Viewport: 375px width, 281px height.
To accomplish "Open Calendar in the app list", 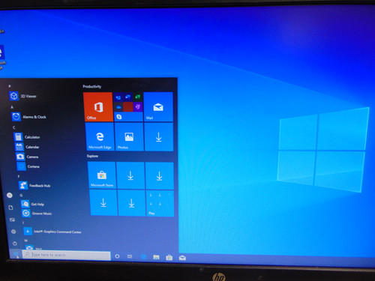I will [x=28, y=147].
